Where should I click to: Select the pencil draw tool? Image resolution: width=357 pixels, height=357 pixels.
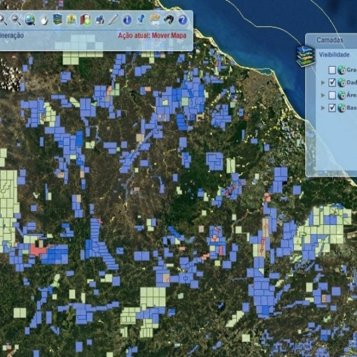tap(113, 20)
